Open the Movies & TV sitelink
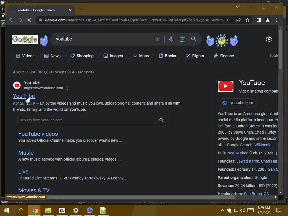This screenshot has height=216, width=288. [34, 190]
